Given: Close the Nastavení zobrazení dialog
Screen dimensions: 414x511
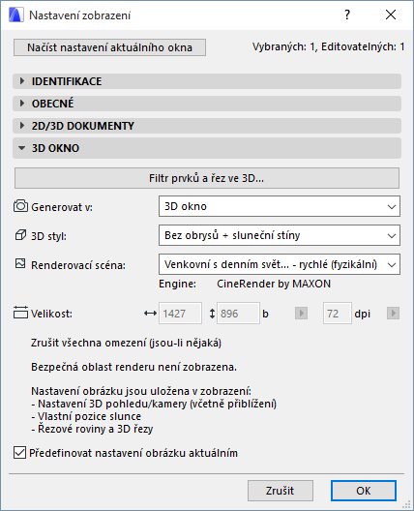Looking at the screenshot, I should click(x=391, y=15).
